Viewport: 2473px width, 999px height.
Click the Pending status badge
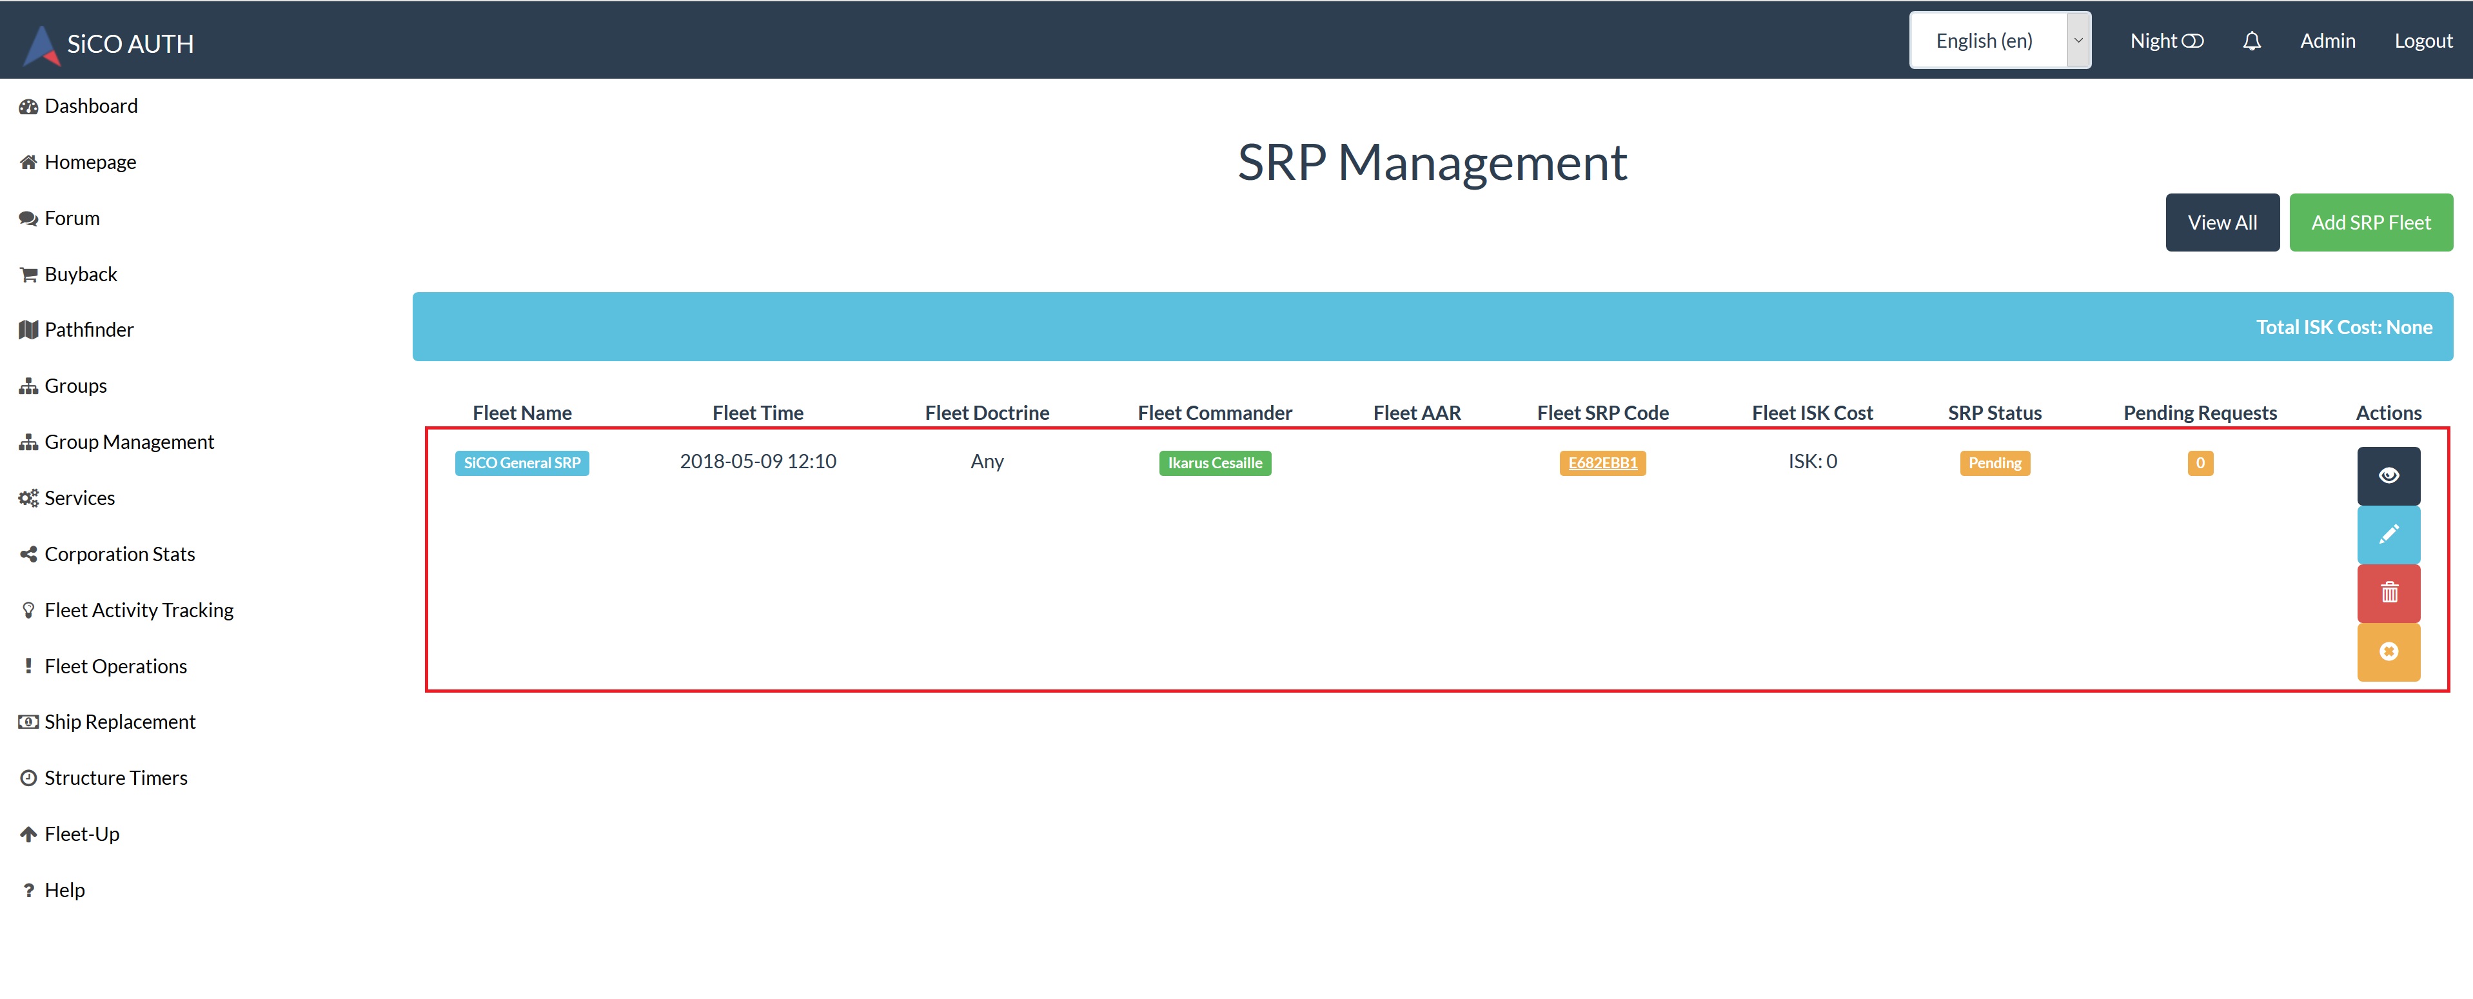tap(1994, 463)
